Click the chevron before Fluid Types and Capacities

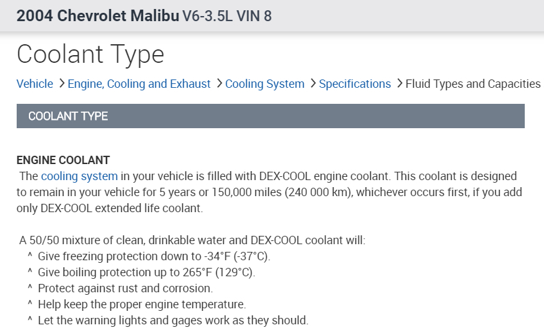[400, 83]
